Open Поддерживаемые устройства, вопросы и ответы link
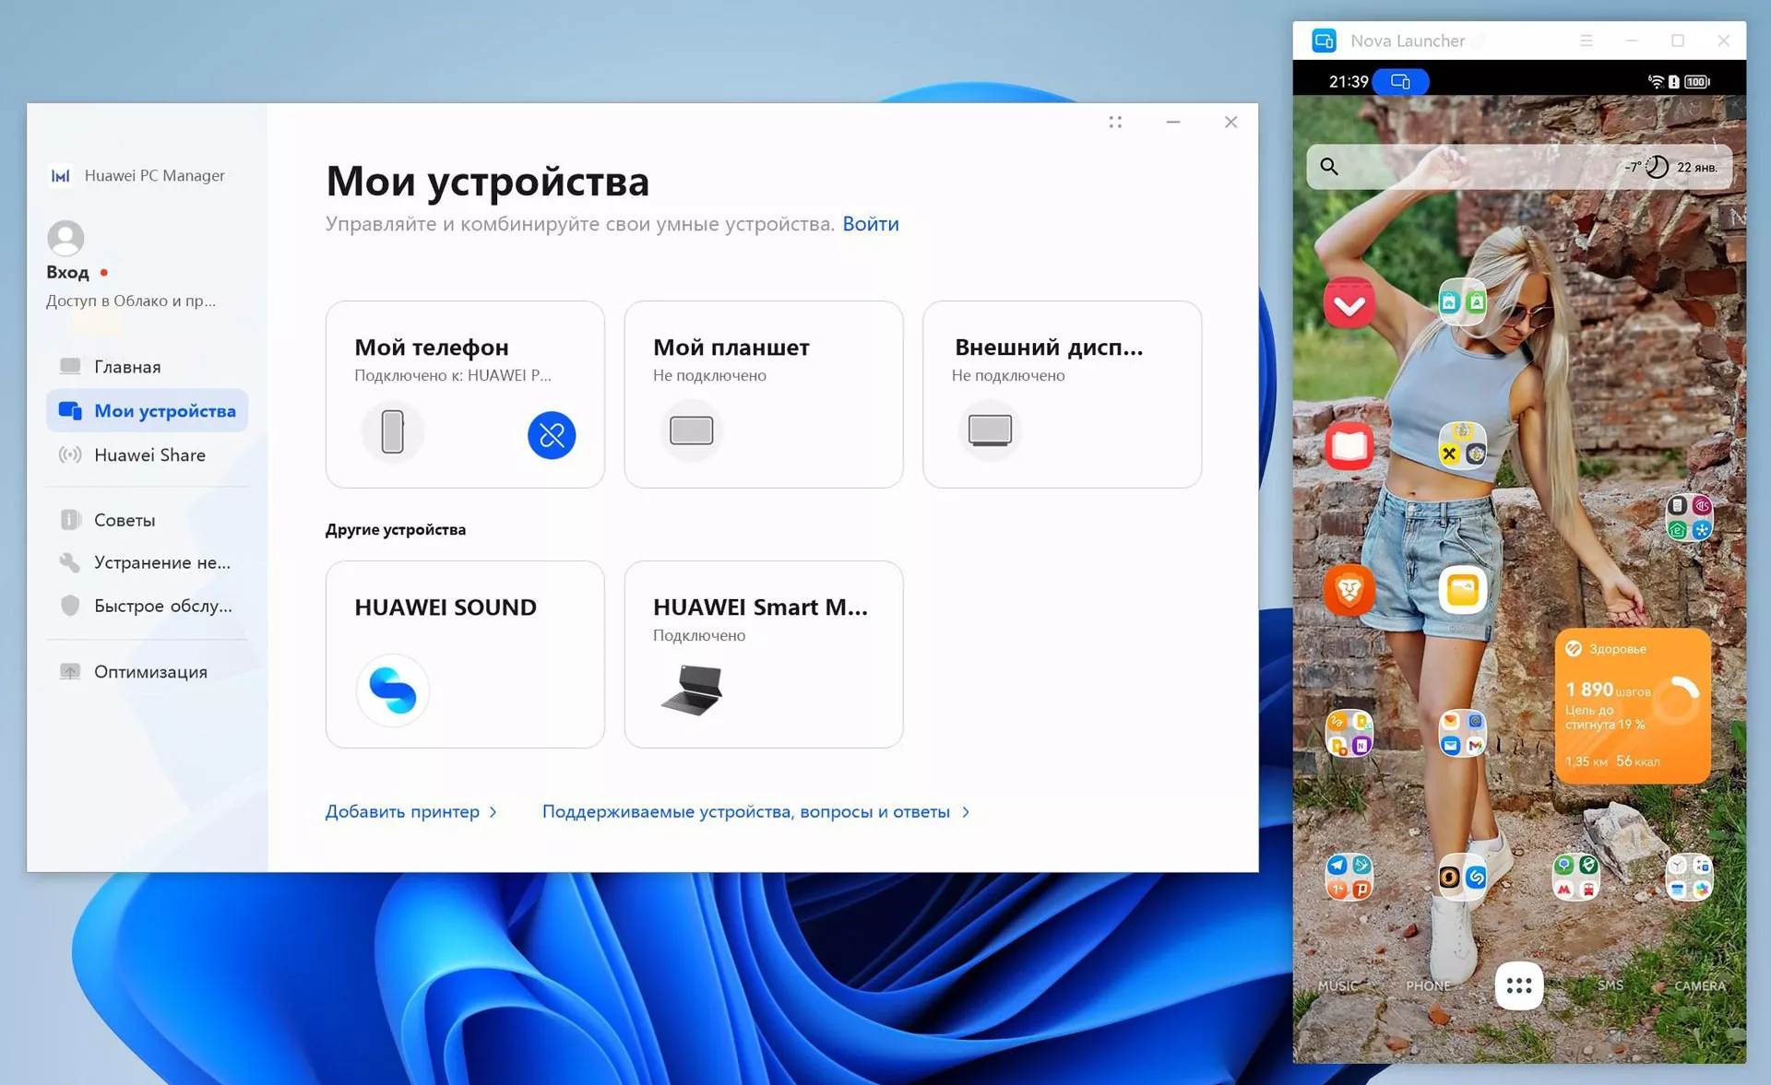The image size is (1771, 1085). tap(755, 812)
